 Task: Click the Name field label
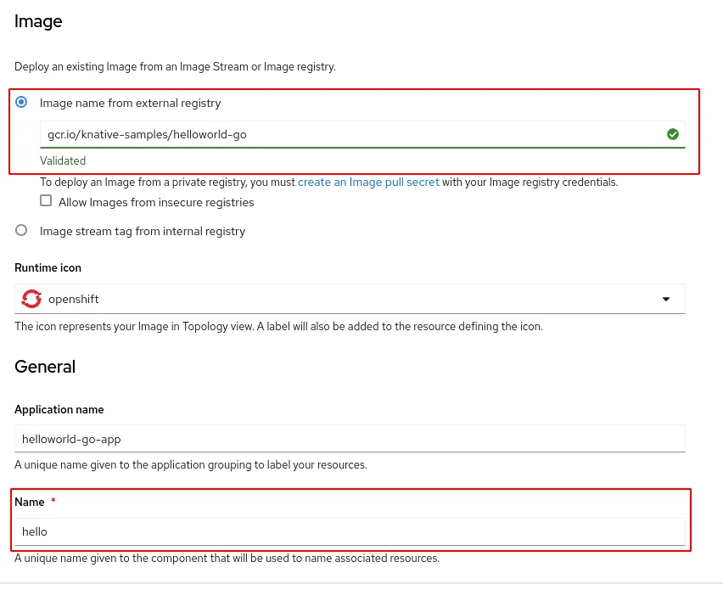tap(30, 502)
